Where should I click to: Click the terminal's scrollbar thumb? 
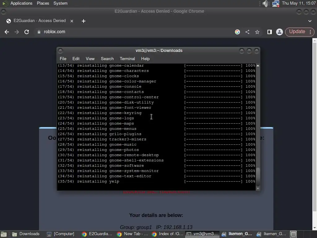point(258,177)
